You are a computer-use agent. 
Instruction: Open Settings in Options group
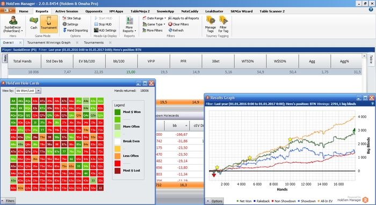tap(70, 24)
